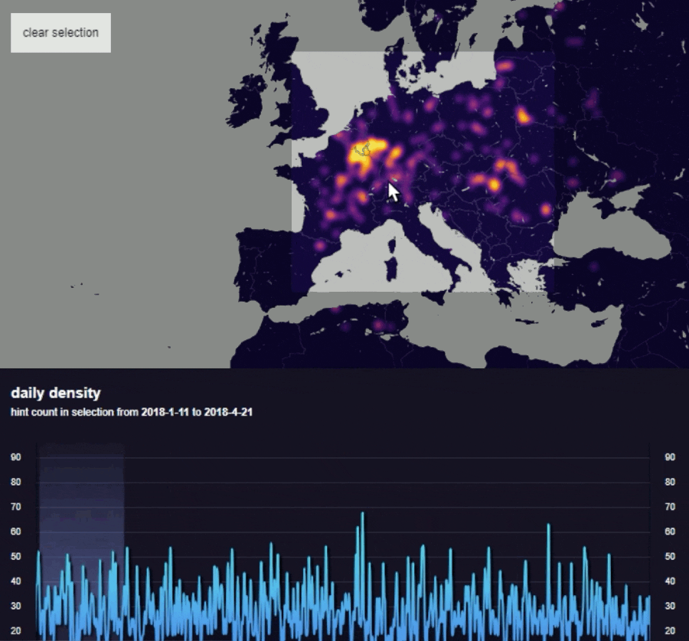689x641 pixels.
Task: Click the 90 label on left axis
Action: point(15,457)
